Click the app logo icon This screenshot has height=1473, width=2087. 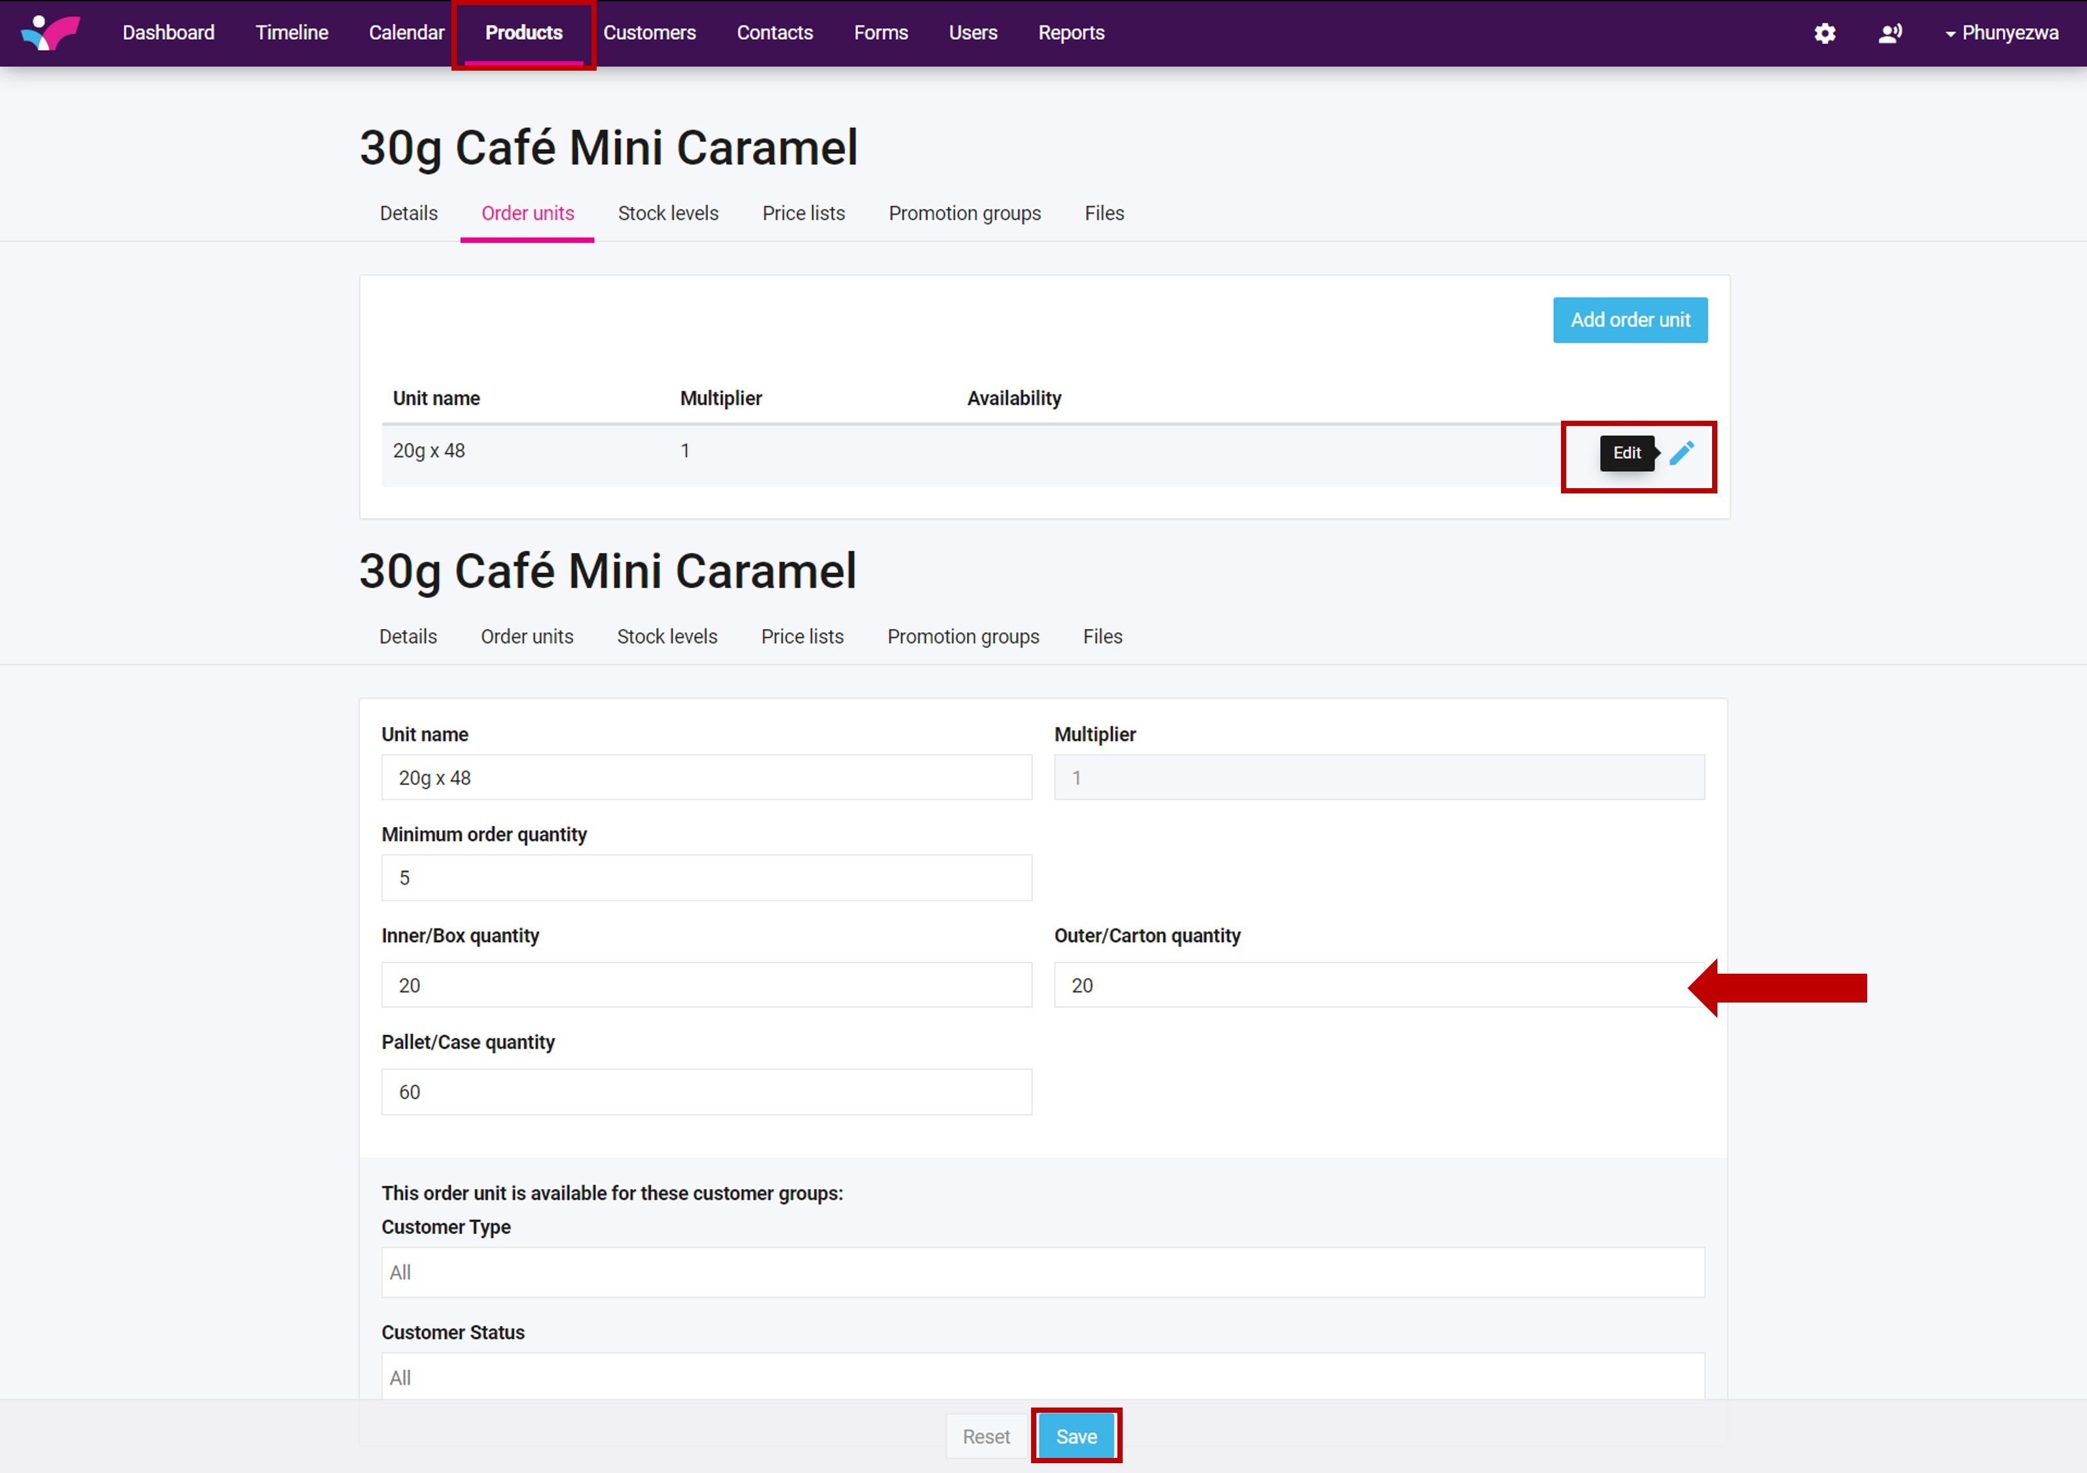51,33
